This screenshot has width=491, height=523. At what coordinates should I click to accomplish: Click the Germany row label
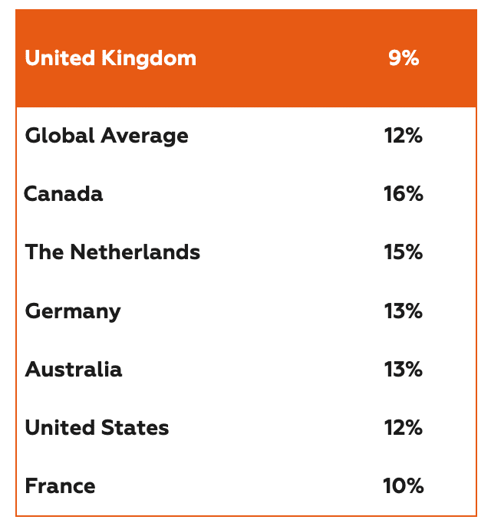[73, 312]
